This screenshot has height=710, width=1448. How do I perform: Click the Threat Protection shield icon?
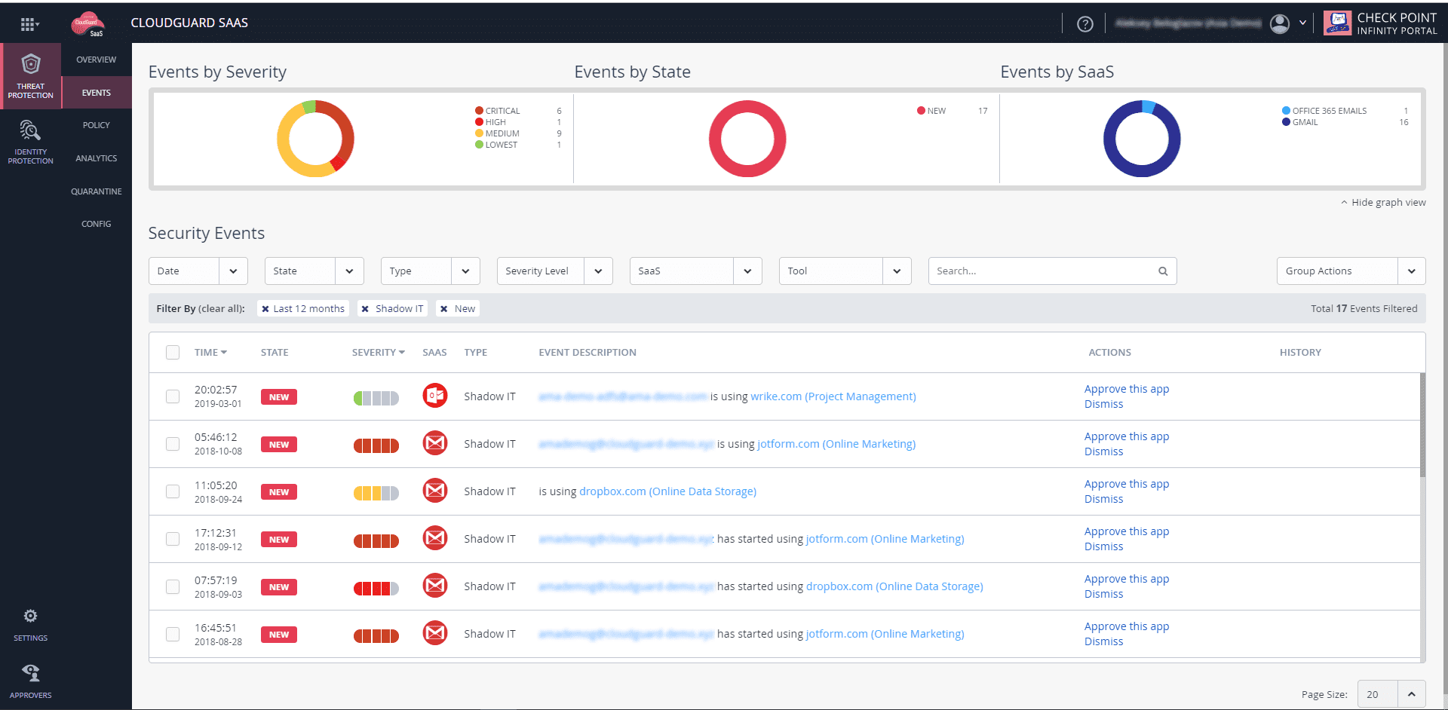click(x=30, y=65)
